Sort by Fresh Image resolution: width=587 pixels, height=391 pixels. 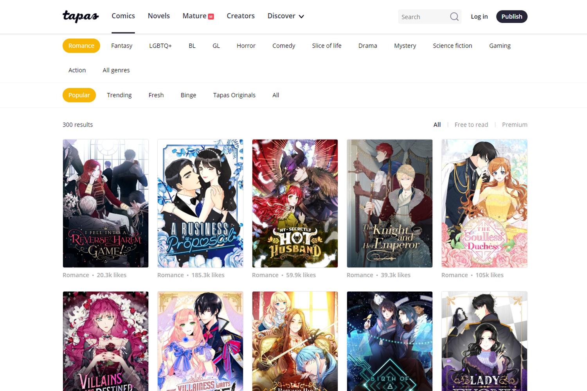(156, 95)
